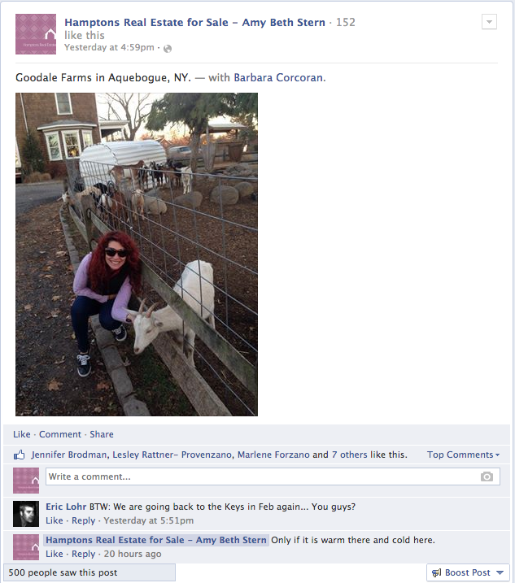The width and height of the screenshot is (515, 583).
Task: Reply to Eric Lohr's comment
Action: (x=83, y=520)
